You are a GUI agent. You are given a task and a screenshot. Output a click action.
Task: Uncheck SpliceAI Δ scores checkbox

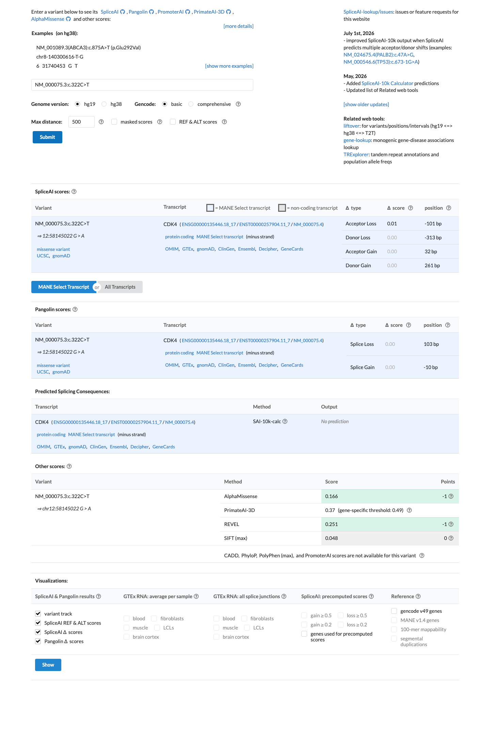38,632
